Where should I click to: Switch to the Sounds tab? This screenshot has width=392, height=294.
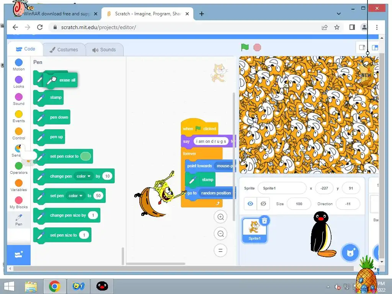(x=104, y=49)
